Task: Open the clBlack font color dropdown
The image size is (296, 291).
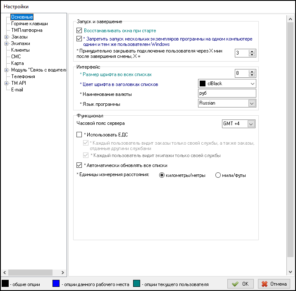Action: [x=252, y=83]
